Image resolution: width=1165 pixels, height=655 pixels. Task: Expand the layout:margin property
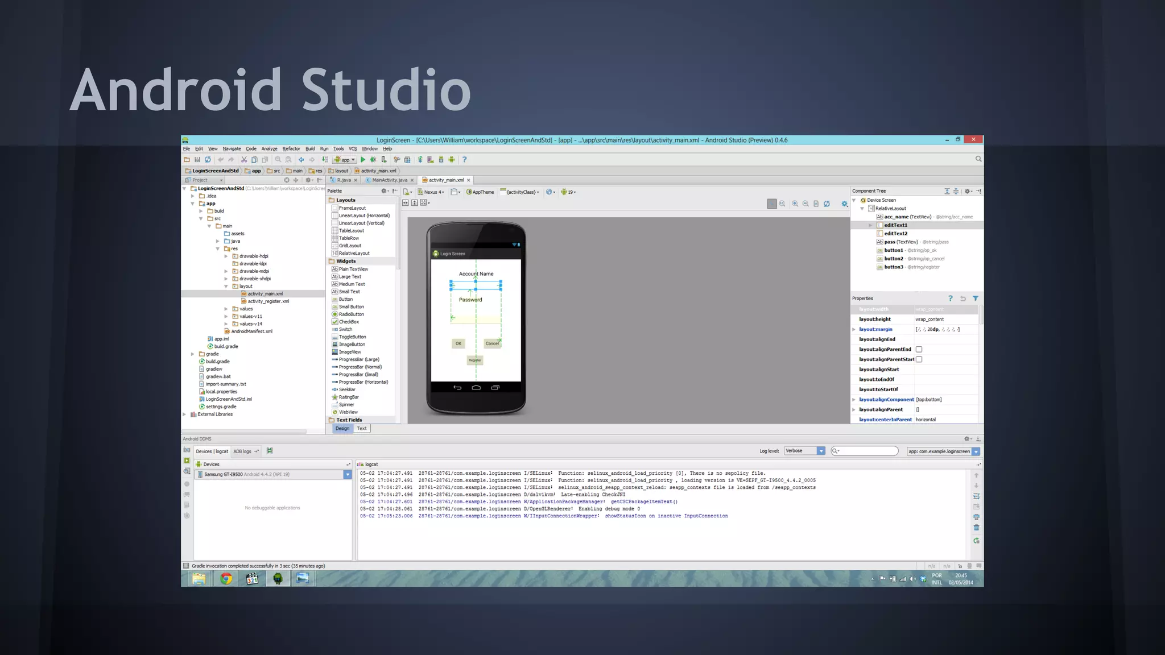(x=854, y=330)
